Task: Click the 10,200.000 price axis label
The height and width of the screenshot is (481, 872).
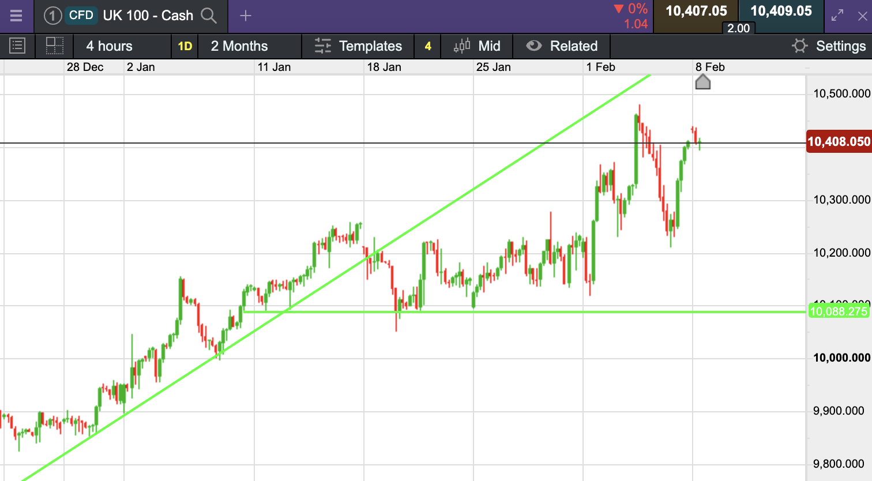Action: [x=841, y=253]
